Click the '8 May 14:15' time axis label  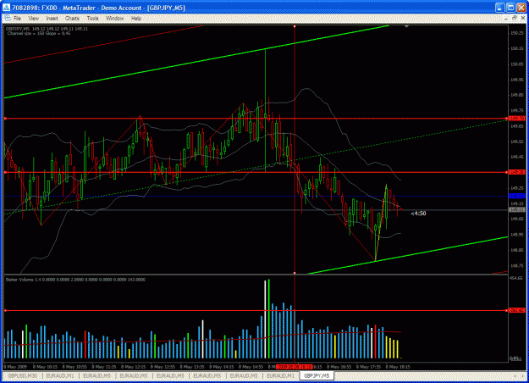(x=222, y=367)
